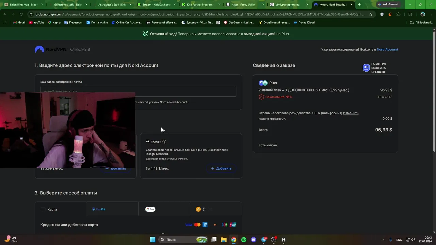Open the Online Car Auctions bookmark
The image size is (436, 245).
127,22
